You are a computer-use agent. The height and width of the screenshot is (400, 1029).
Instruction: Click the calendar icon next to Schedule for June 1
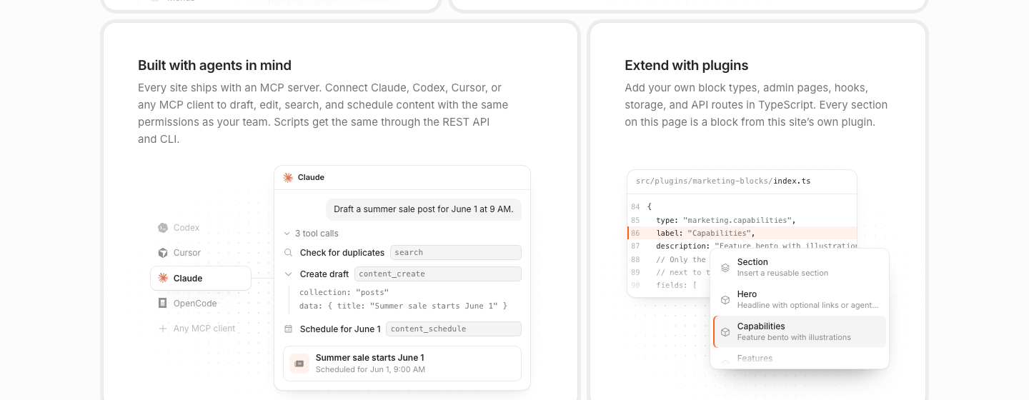(x=289, y=329)
